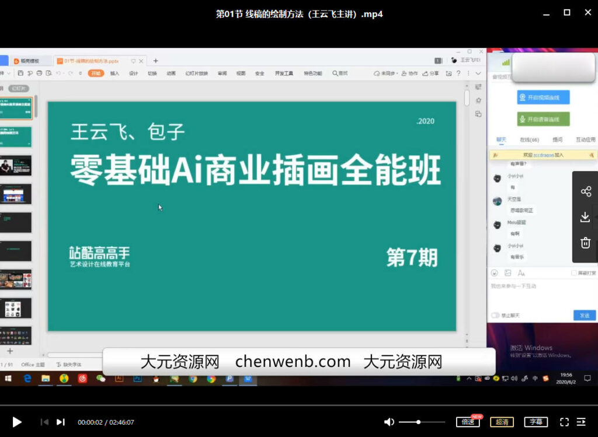Select the 插入 ribbon tab
Screen dimensions: 598x437
point(114,73)
